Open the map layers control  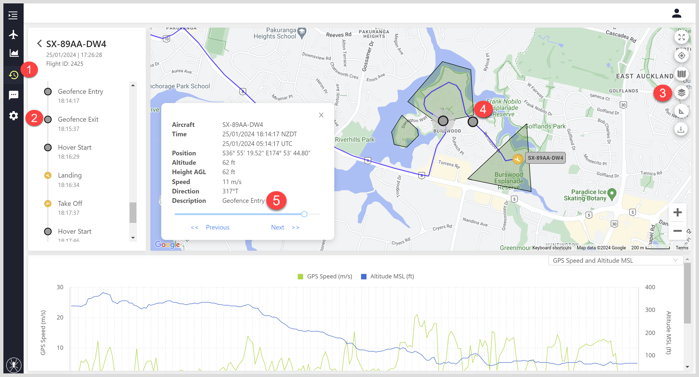(x=681, y=93)
